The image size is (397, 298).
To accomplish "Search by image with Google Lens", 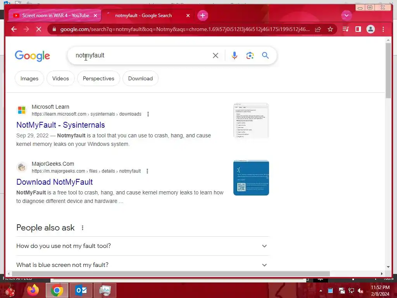I will pyautogui.click(x=250, y=55).
